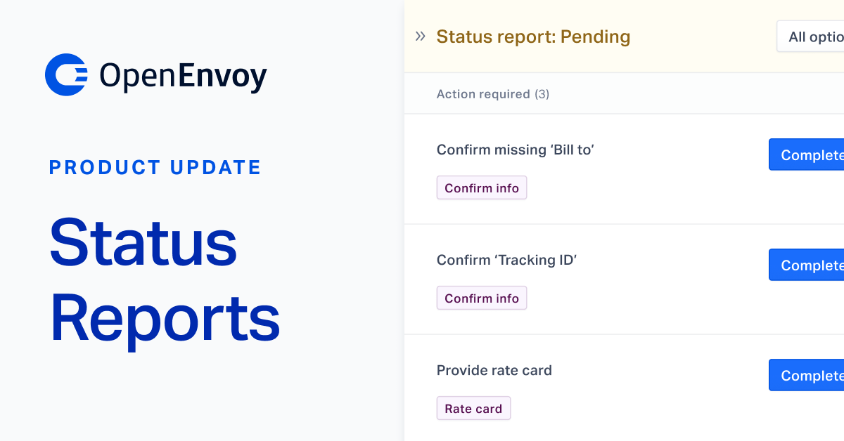Viewport: 844px width, 441px height.
Task: Click the 'Rate card' tag
Action: (473, 408)
